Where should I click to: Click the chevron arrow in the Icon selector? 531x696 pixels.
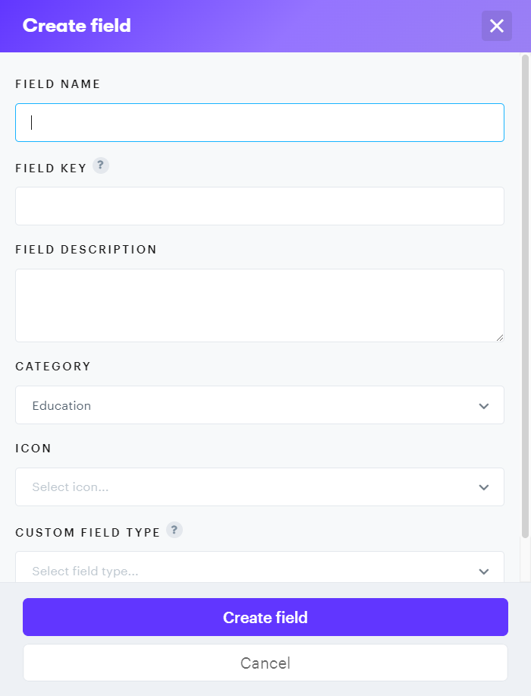[484, 487]
